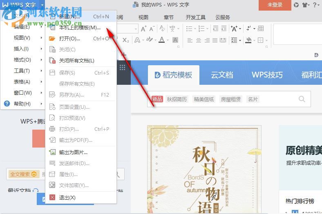Screen dimensions: 322x214
Task: Refresh the recent documents list
Action: point(36,191)
